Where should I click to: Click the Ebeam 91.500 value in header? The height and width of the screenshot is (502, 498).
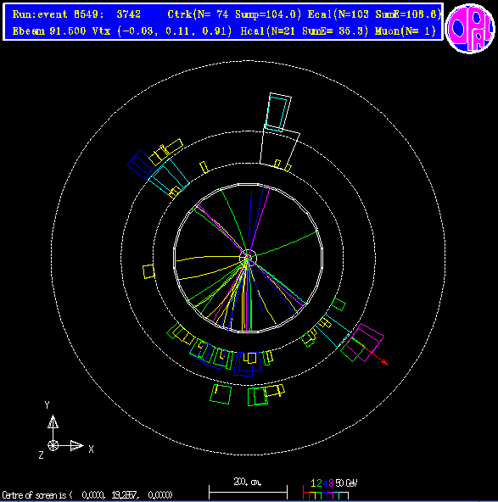49,31
